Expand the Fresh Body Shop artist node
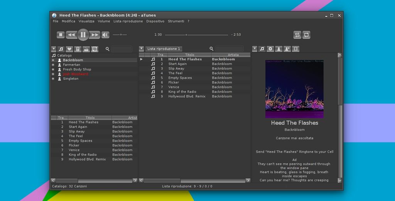395x201 pixels. 53,69
